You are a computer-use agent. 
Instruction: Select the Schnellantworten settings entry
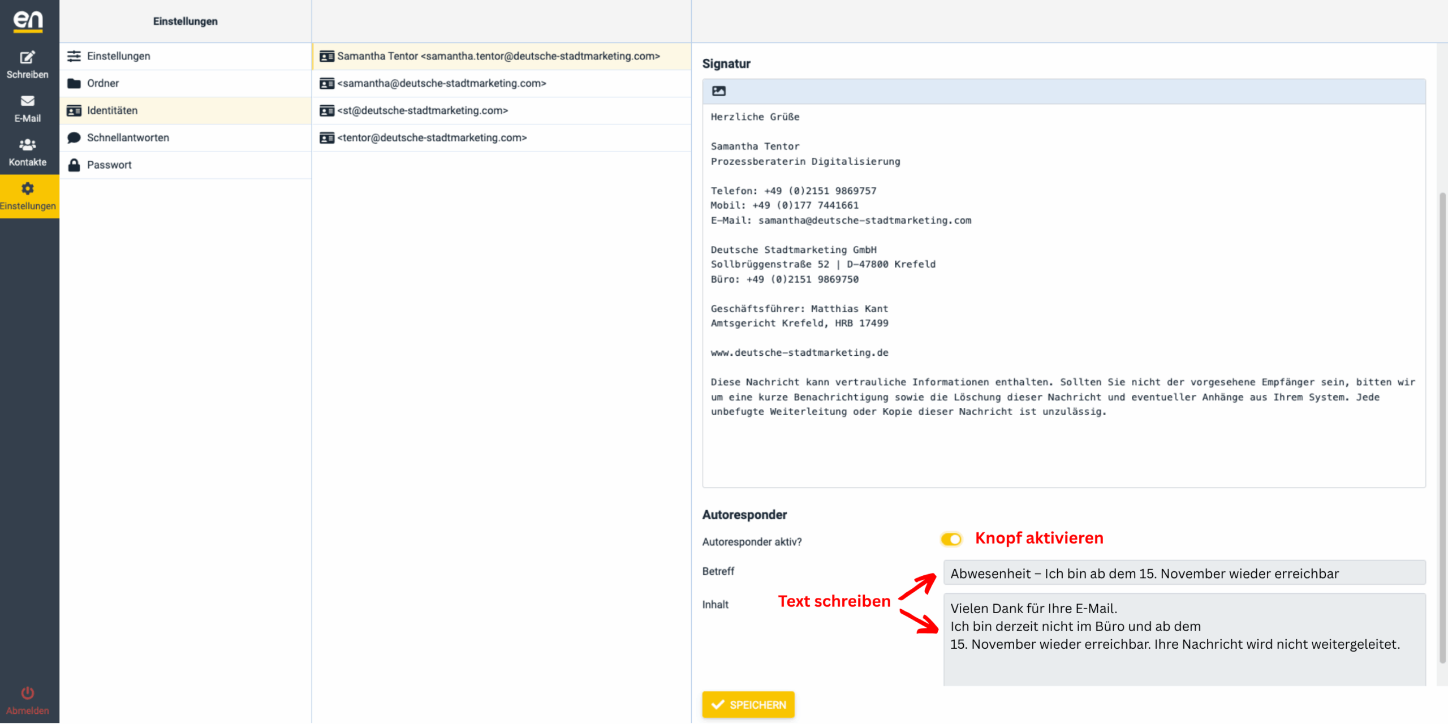tap(128, 137)
